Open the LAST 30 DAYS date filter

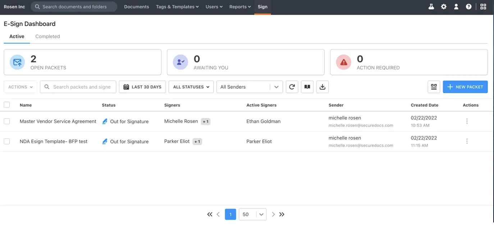(x=142, y=87)
